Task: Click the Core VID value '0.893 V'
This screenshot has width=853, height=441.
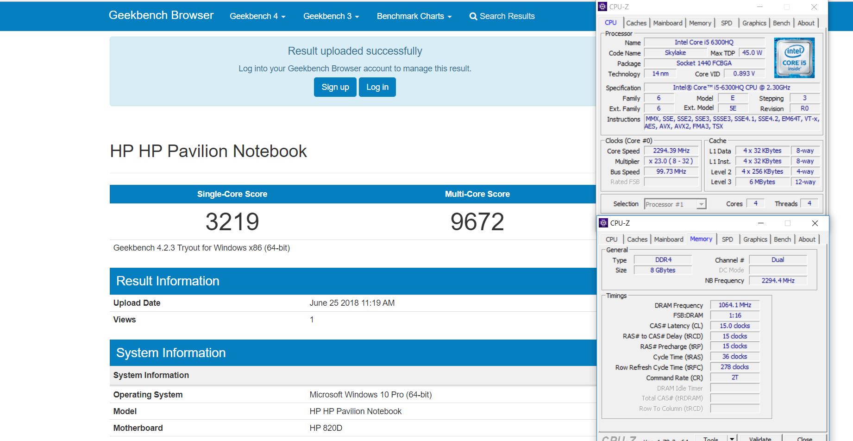Action: coord(744,74)
